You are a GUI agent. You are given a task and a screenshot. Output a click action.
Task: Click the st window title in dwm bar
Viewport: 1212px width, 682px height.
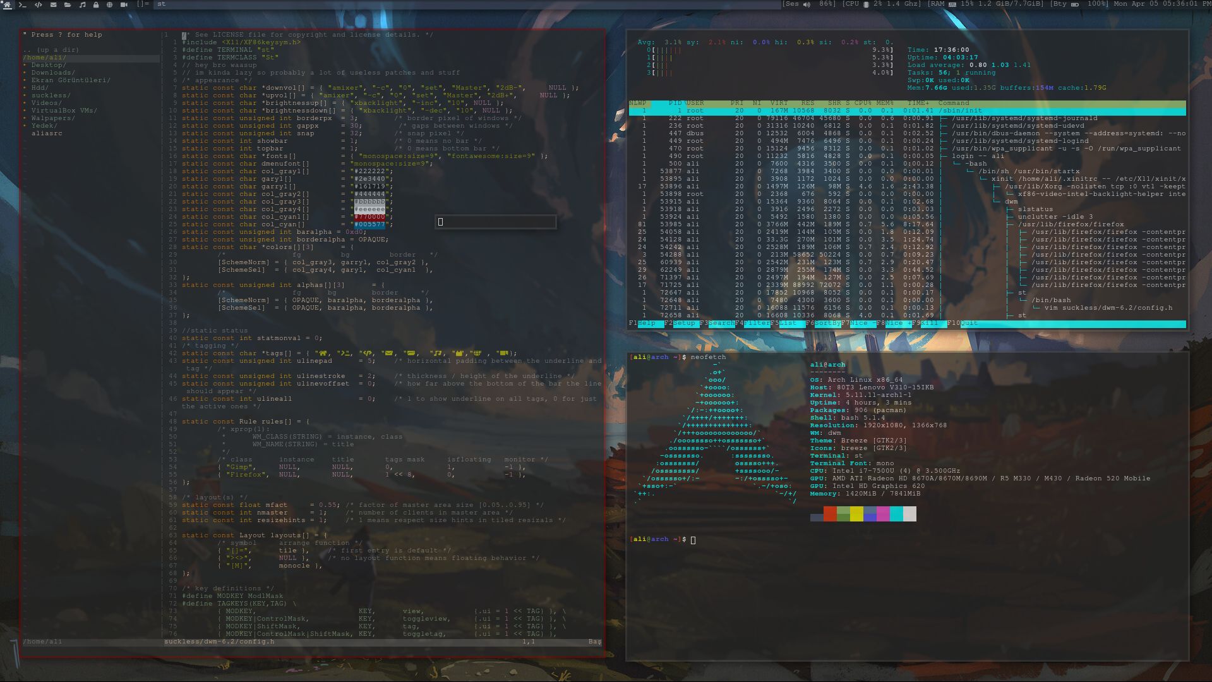coord(162,4)
